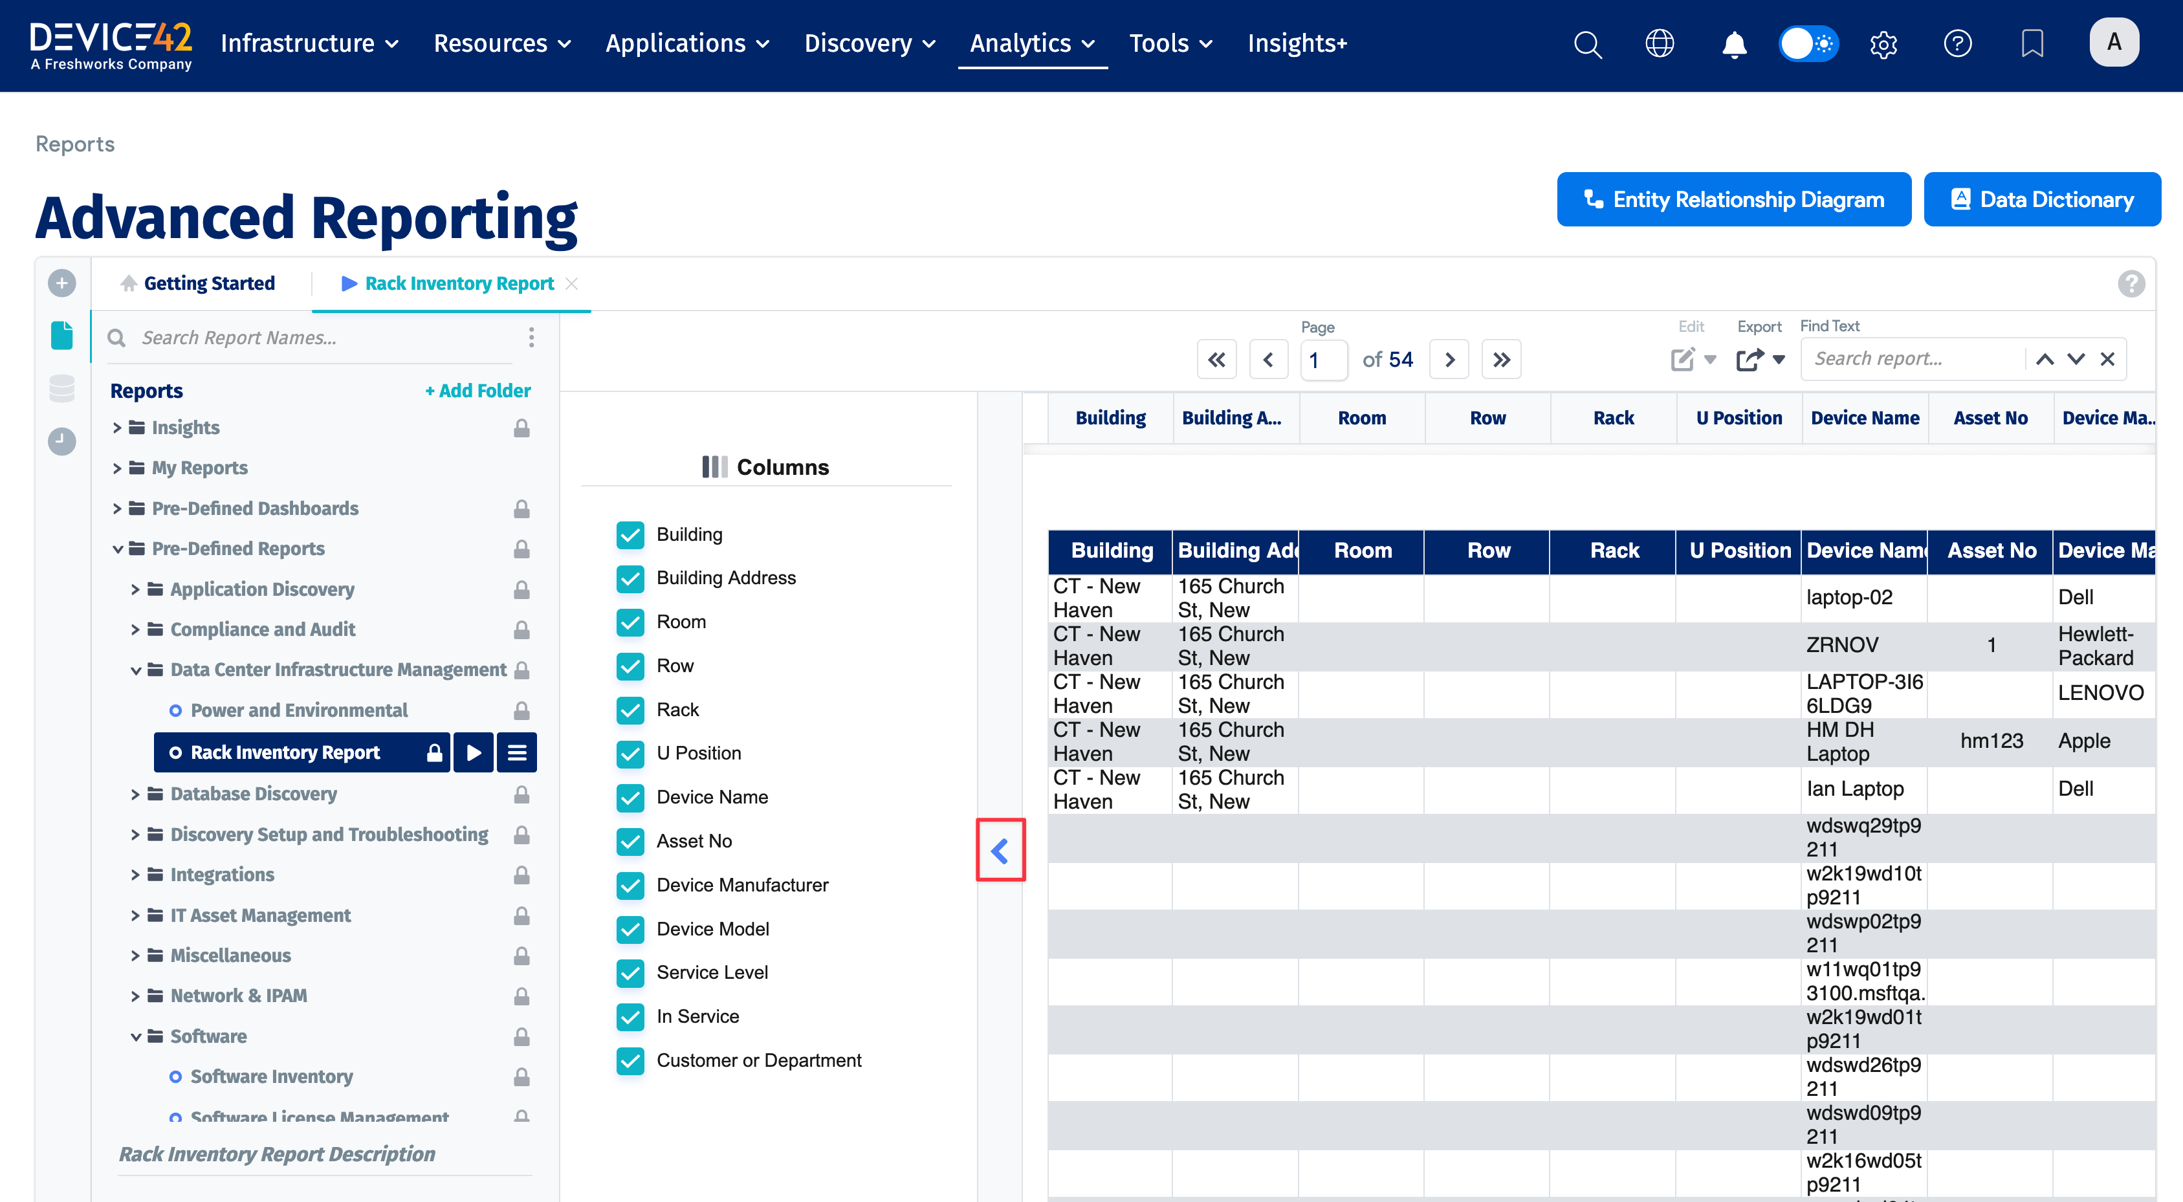This screenshot has width=2183, height=1202.
Task: Expand the Pre-Defined Dashboards folder
Action: point(117,508)
